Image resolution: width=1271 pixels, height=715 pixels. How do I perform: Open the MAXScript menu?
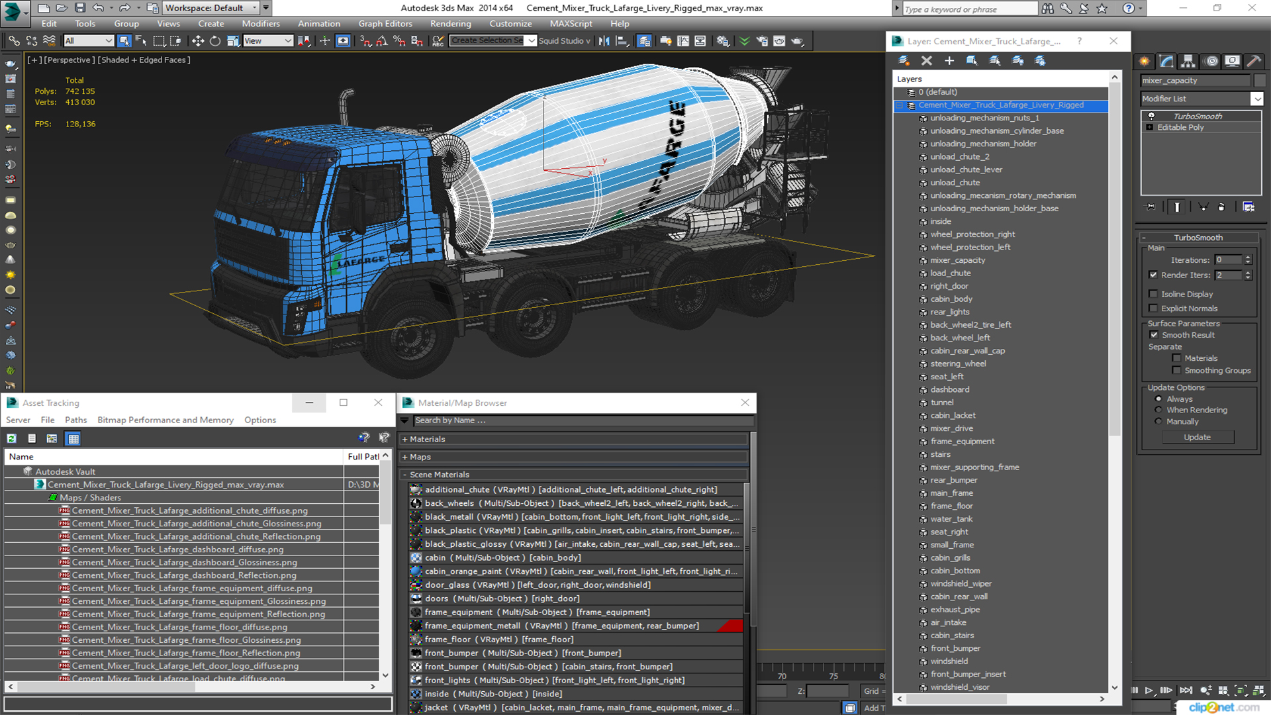click(571, 23)
